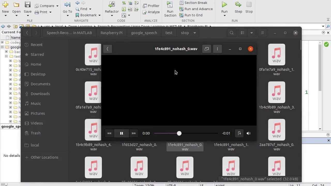Click Run to End

click(191, 15)
